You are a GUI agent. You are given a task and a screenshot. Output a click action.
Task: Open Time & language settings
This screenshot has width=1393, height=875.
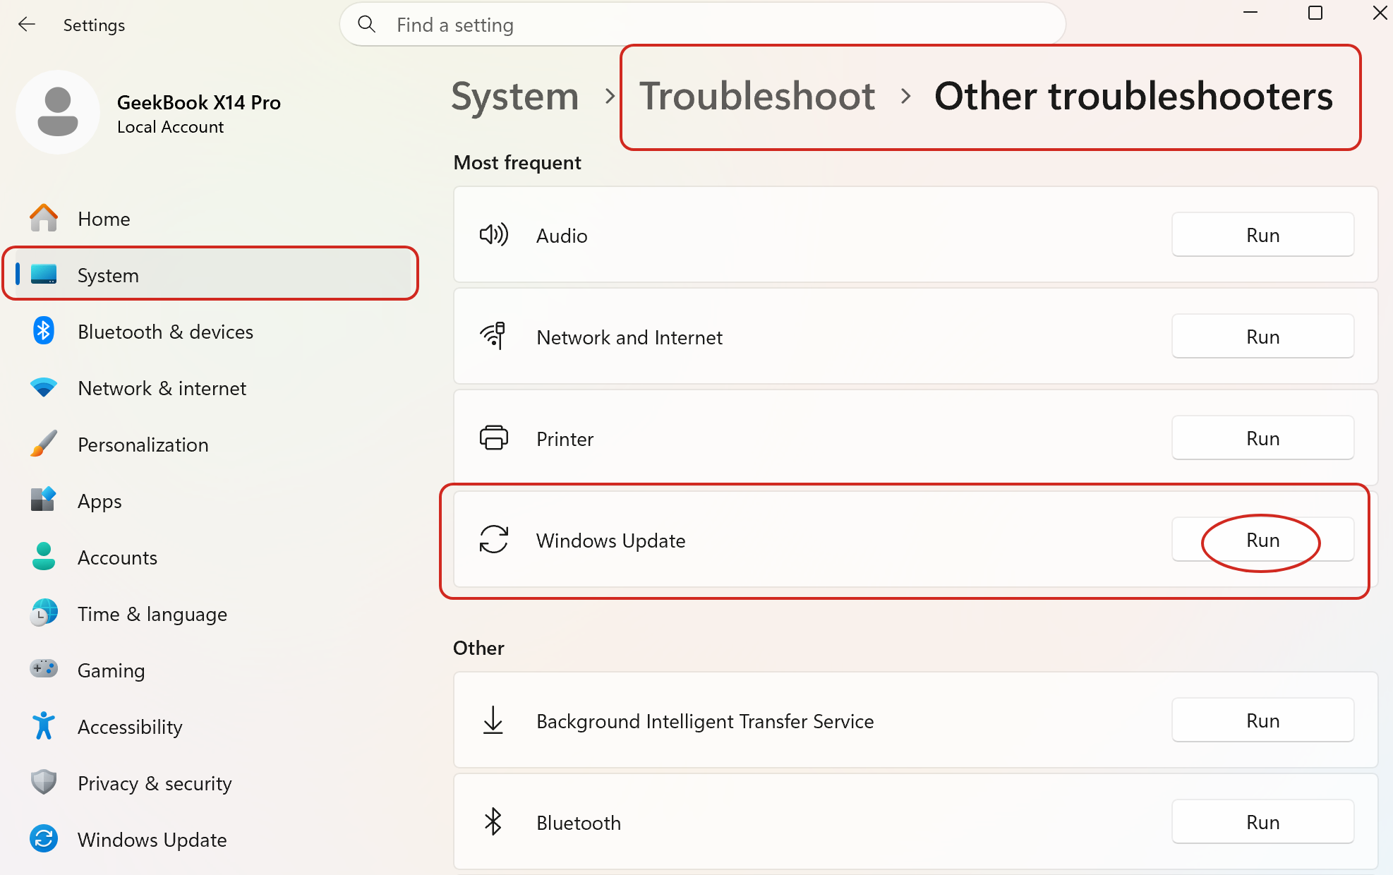click(152, 614)
